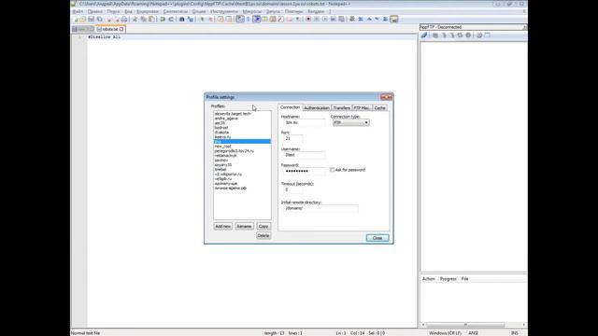The image size is (598, 336).
Task: Click Notepad++ Print toolbar icon
Action: click(124, 19)
